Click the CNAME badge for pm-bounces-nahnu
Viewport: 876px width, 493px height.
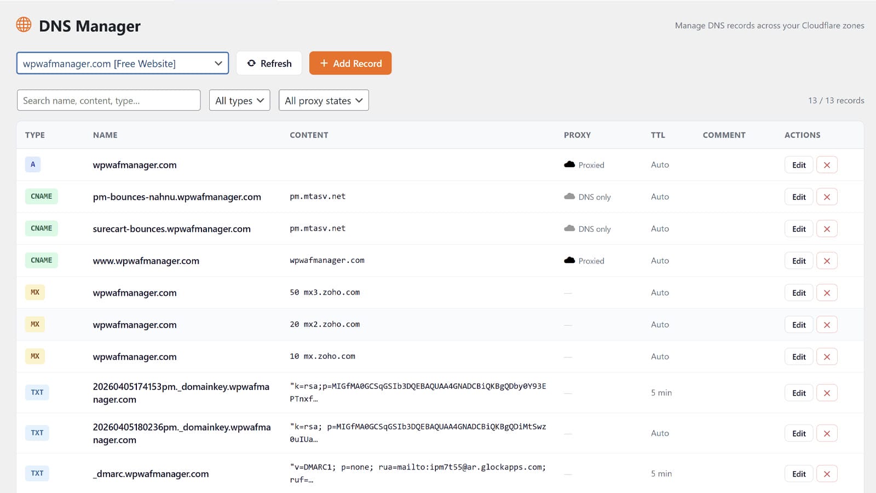(42, 196)
